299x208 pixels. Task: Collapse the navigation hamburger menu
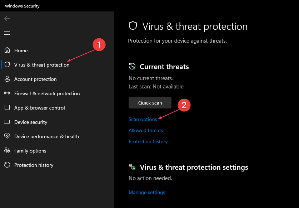click(x=7, y=33)
